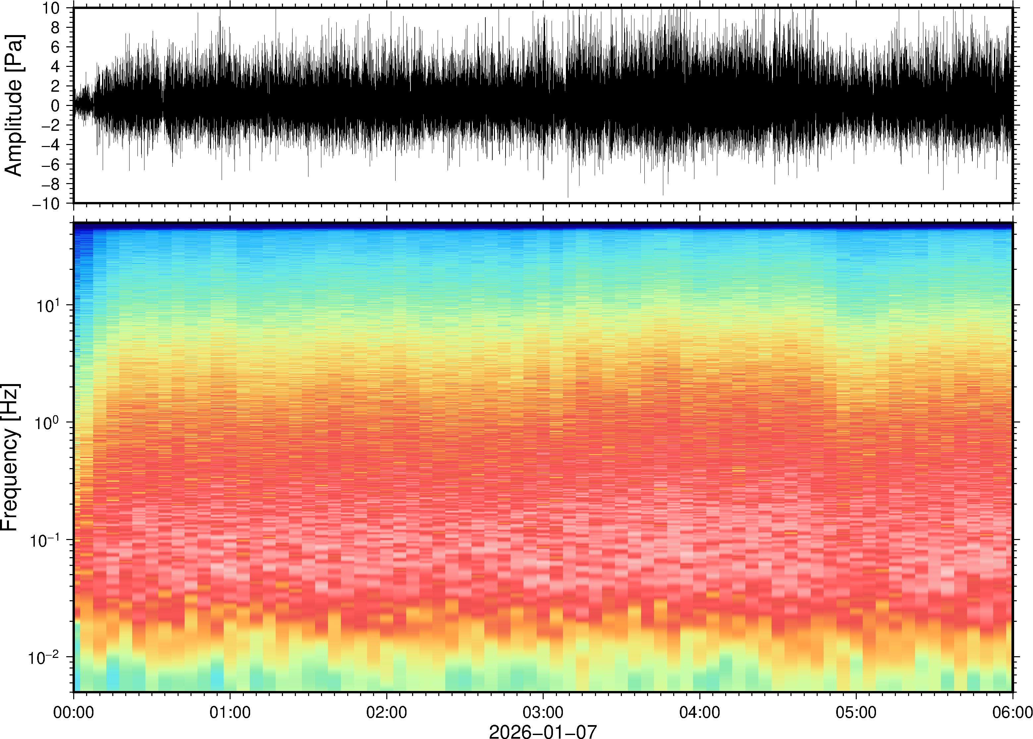This screenshot has height=739, width=1033.
Task: Click the 02:00 time axis label
Action: (387, 712)
